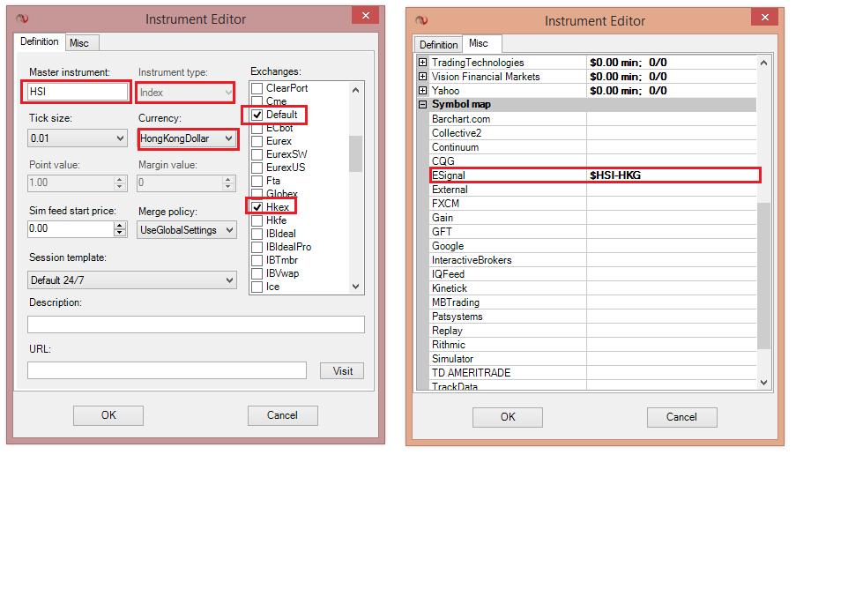This screenshot has width=863, height=604.
Task: Click OK in the left Instrument Editor
Action: coord(108,415)
